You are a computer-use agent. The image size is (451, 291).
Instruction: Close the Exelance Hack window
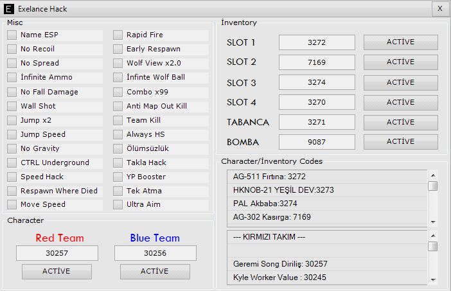(440, 8)
